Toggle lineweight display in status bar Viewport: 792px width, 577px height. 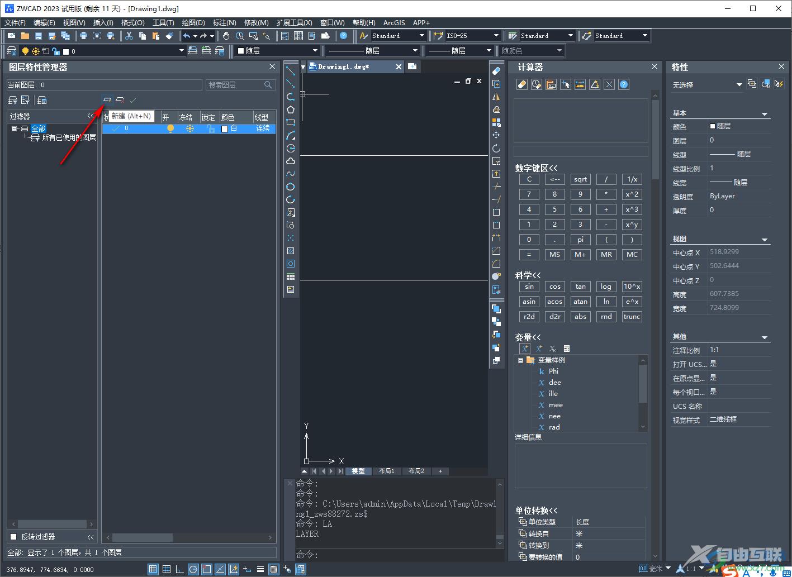[x=260, y=569]
